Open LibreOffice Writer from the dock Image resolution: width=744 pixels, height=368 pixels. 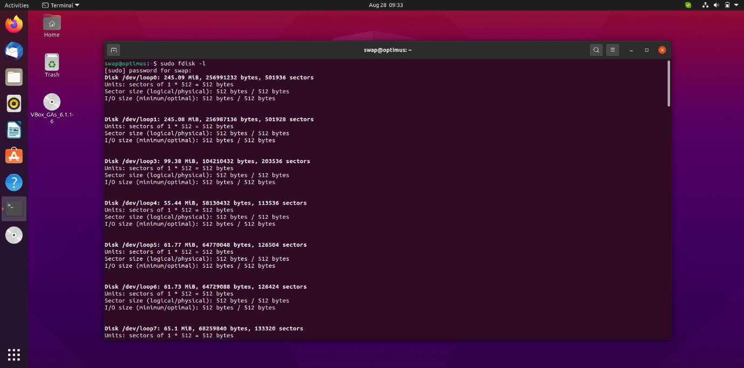[14, 130]
